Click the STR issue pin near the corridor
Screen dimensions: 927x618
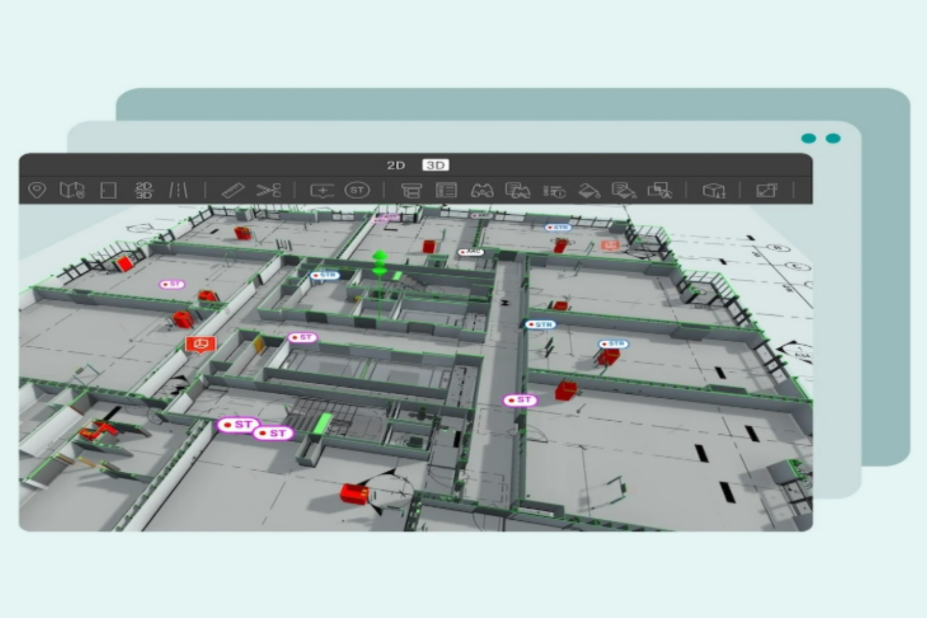point(541,324)
